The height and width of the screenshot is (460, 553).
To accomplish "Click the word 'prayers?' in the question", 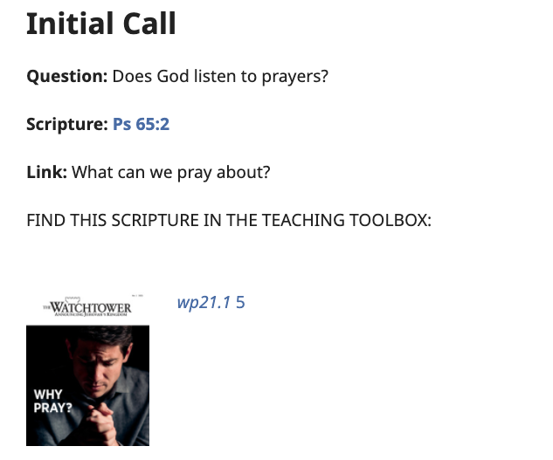I will 294,77.
